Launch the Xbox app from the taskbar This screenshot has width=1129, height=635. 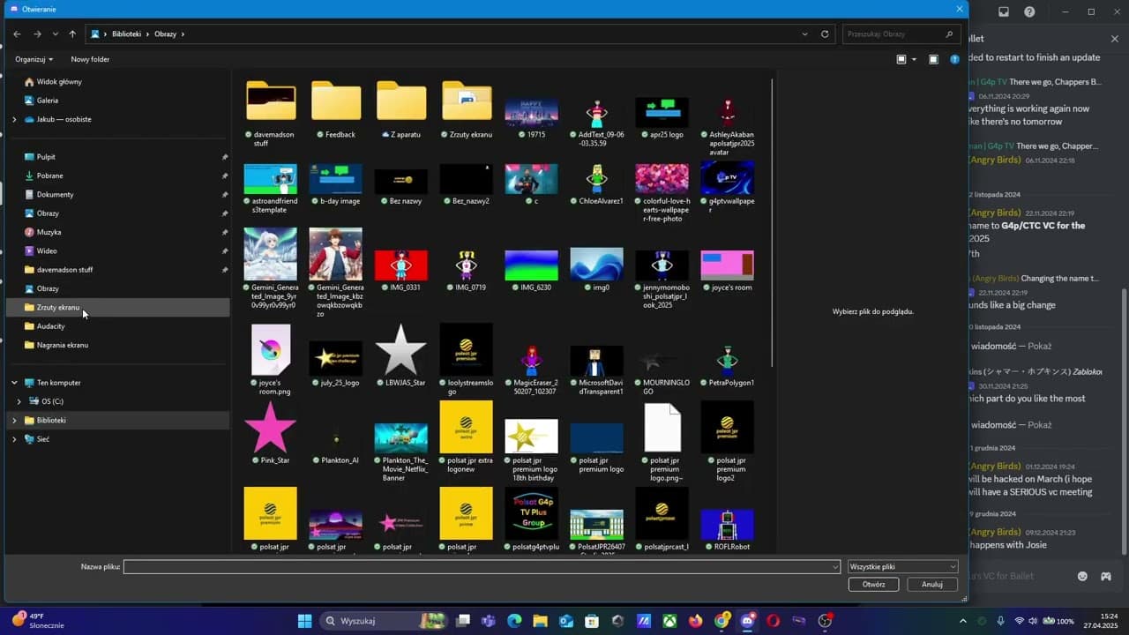[x=670, y=621]
